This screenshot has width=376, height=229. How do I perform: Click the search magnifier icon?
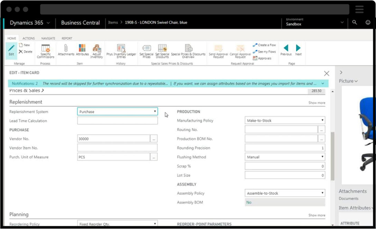tap(354, 22)
